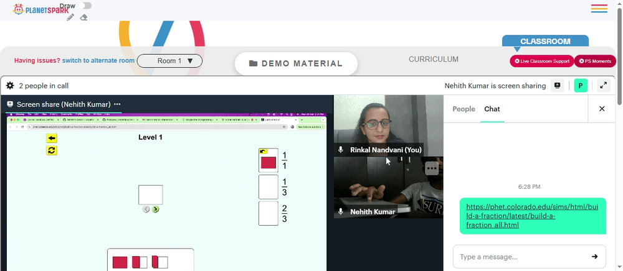Click the screen share icon button

point(557,86)
